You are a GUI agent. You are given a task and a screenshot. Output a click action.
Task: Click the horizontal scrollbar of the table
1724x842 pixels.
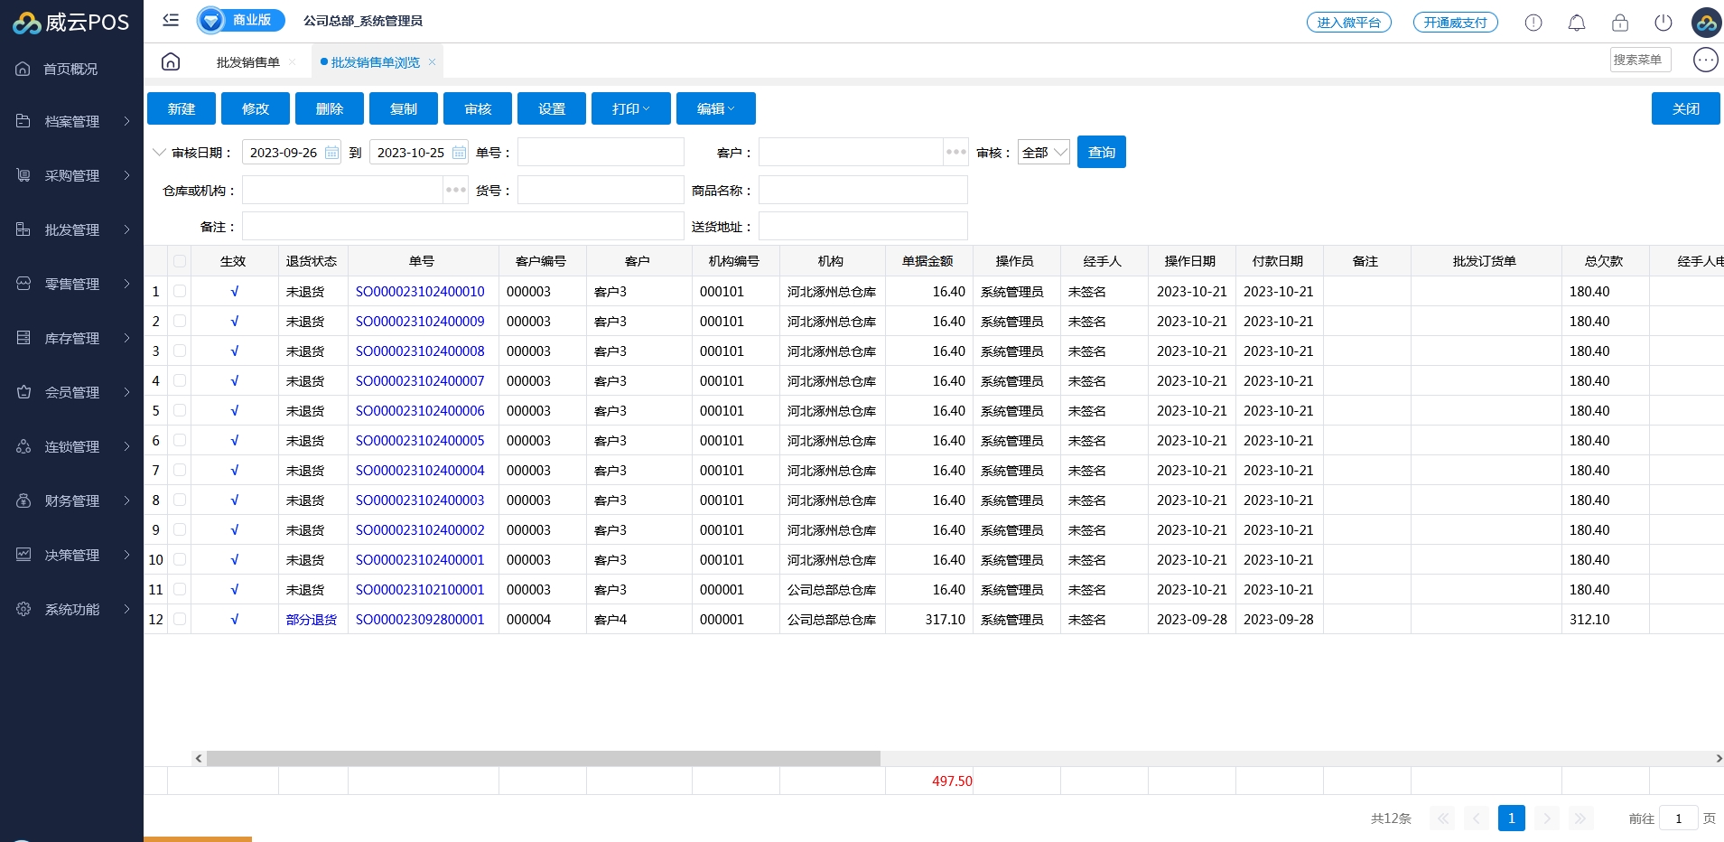pyautogui.click(x=542, y=759)
